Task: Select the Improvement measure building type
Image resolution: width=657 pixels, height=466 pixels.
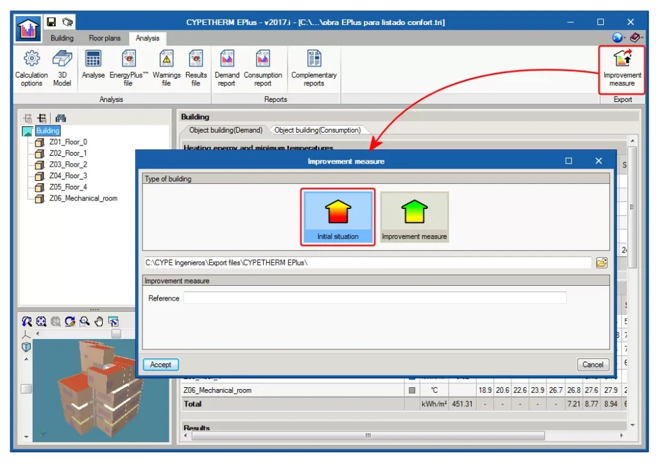Action: (x=414, y=217)
